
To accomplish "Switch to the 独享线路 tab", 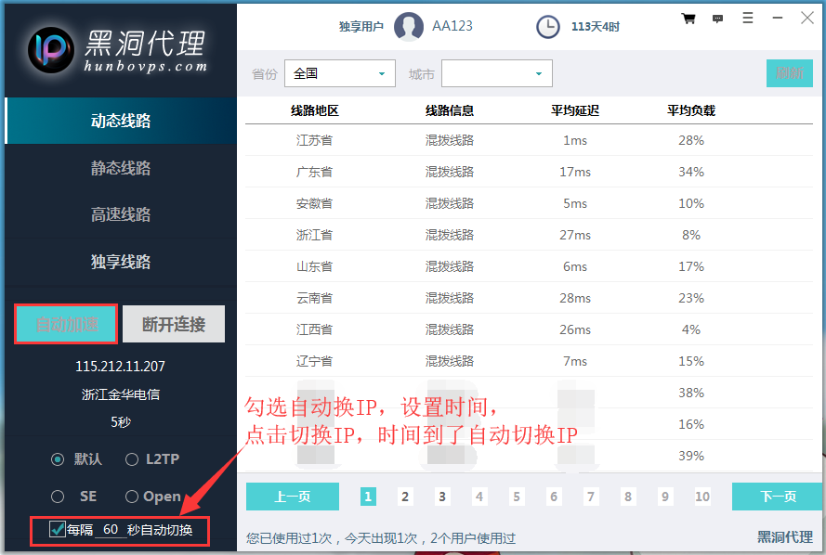I will (x=120, y=262).
